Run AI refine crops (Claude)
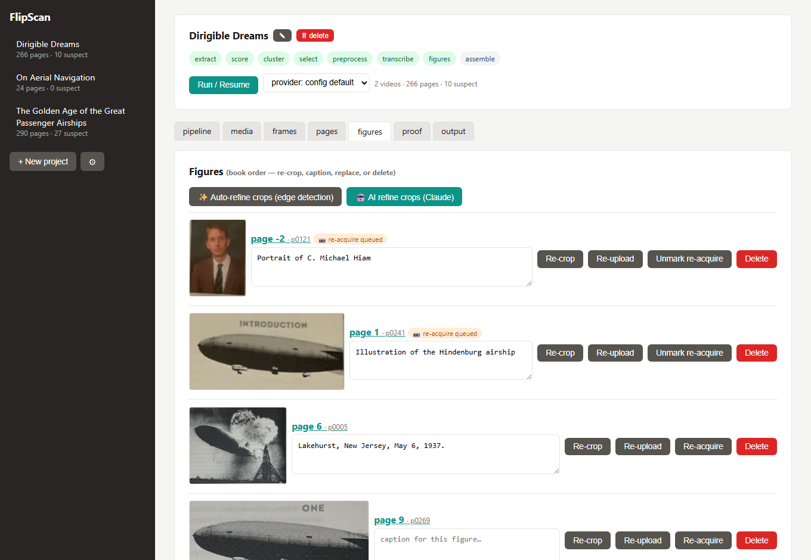 tap(404, 197)
